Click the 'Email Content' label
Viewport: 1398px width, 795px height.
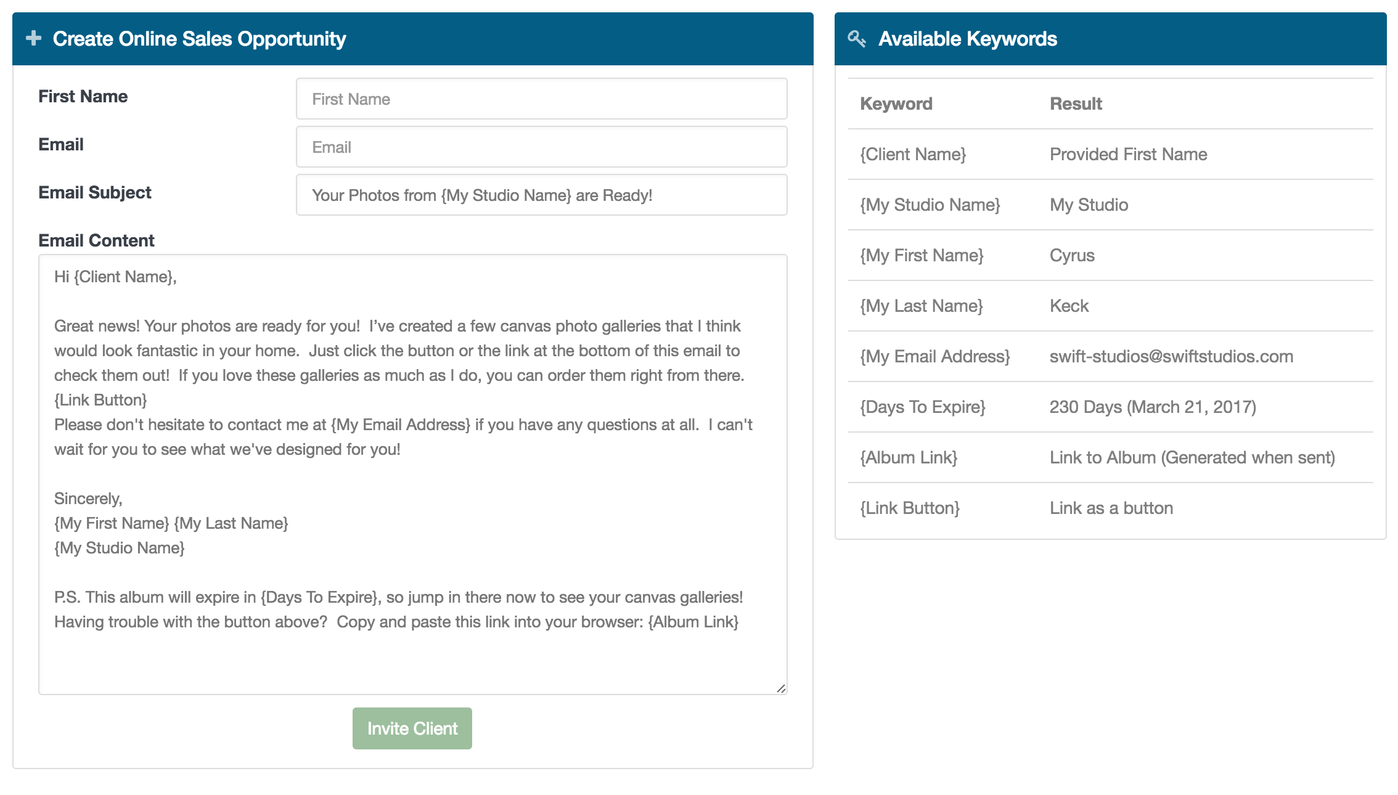pyautogui.click(x=96, y=240)
